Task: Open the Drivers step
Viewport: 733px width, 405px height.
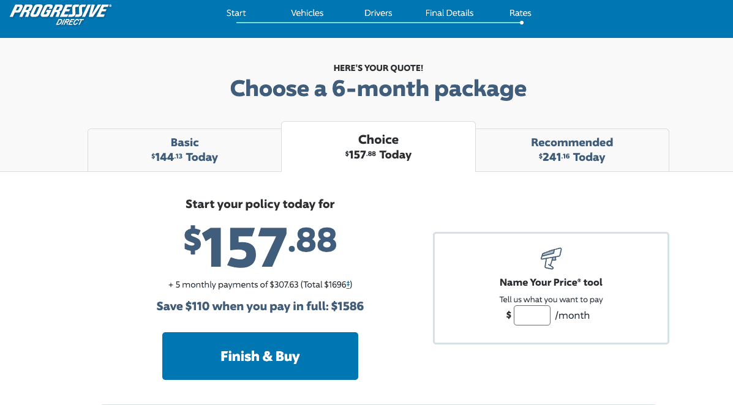Action: click(378, 13)
